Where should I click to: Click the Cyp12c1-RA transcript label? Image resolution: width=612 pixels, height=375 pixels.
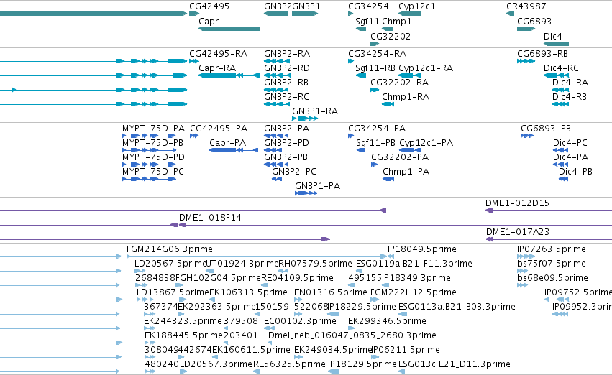pyautogui.click(x=426, y=68)
